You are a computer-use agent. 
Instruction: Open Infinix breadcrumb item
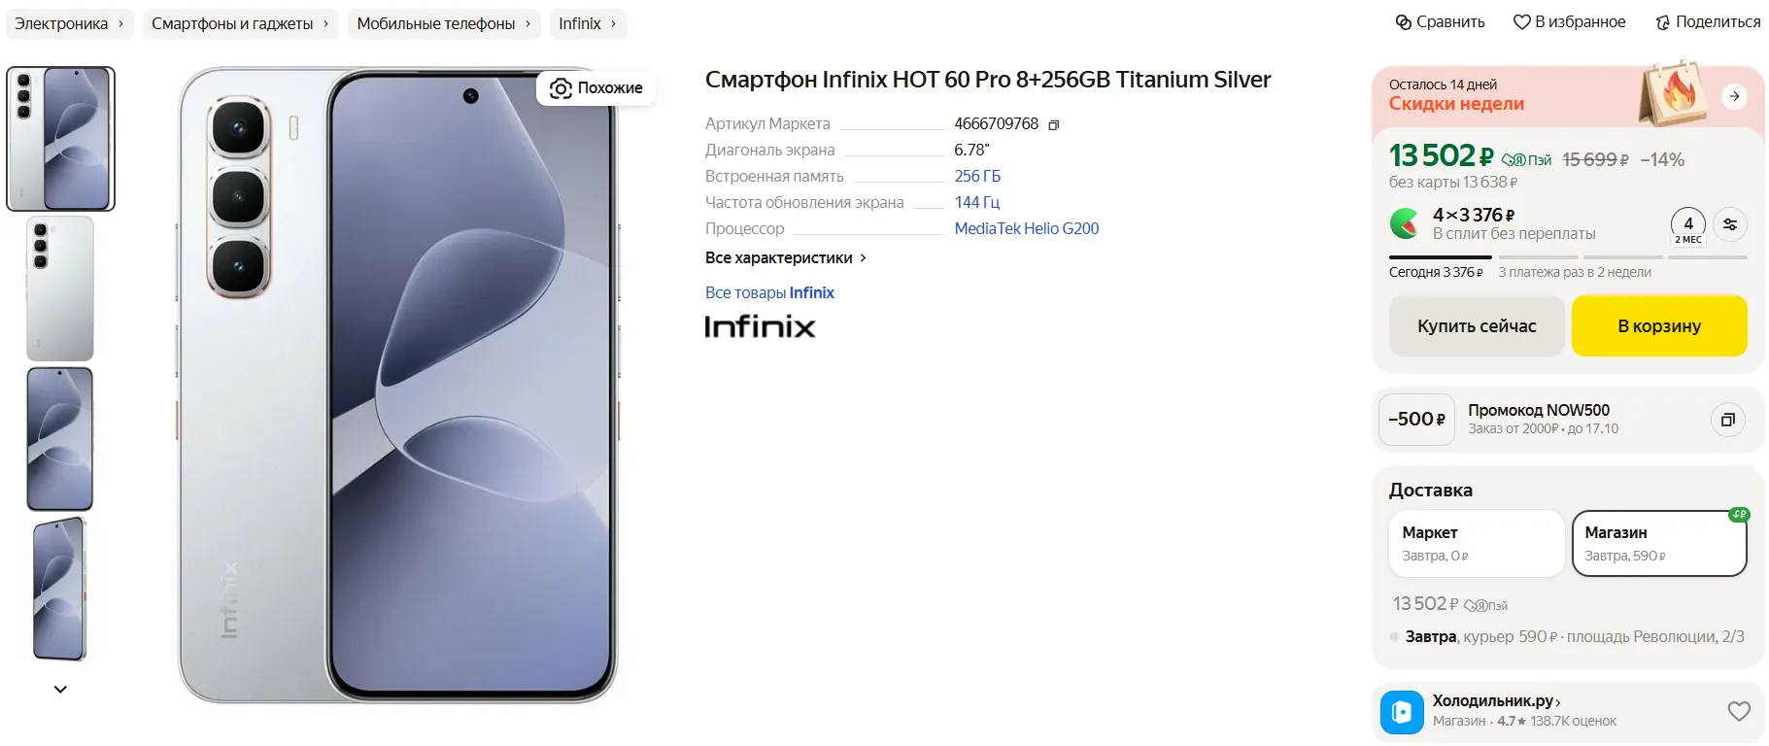[588, 23]
